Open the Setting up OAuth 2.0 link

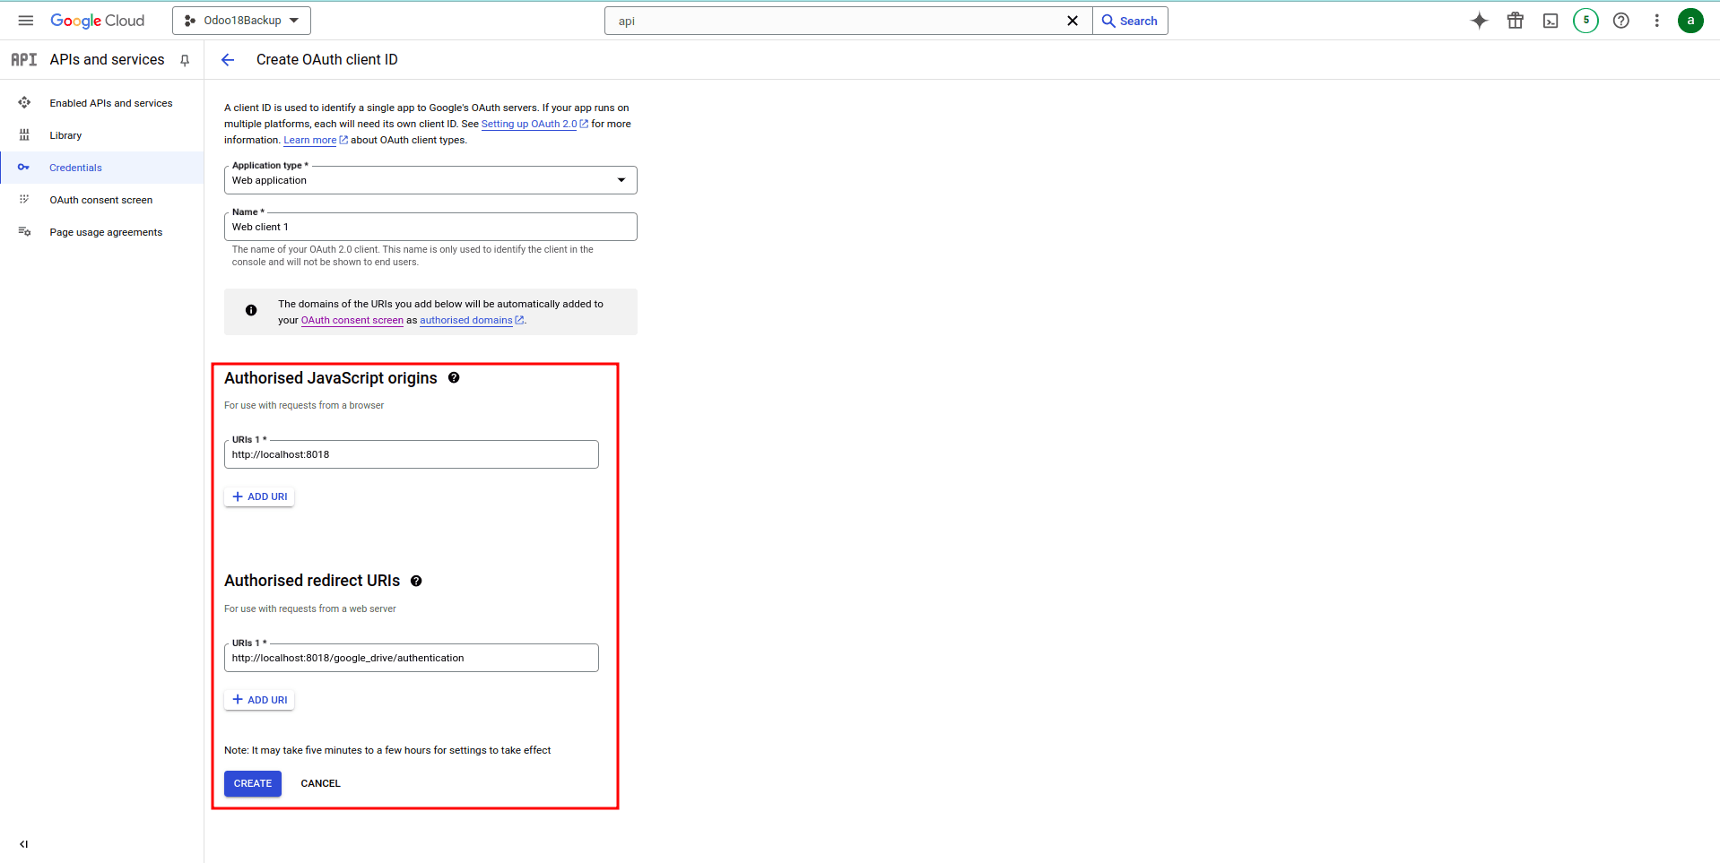(x=528, y=124)
